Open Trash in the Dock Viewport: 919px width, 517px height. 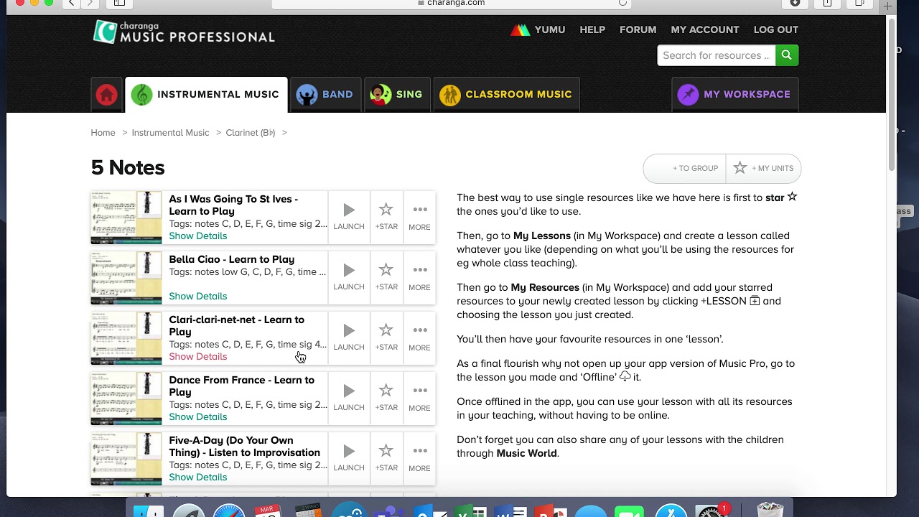[770, 511]
